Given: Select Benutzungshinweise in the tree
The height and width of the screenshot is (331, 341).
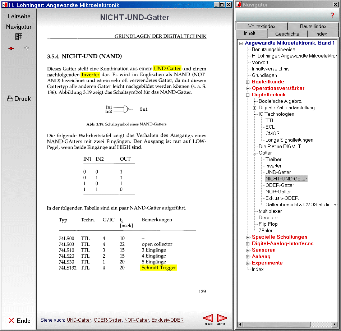Looking at the screenshot, I should (273, 49).
